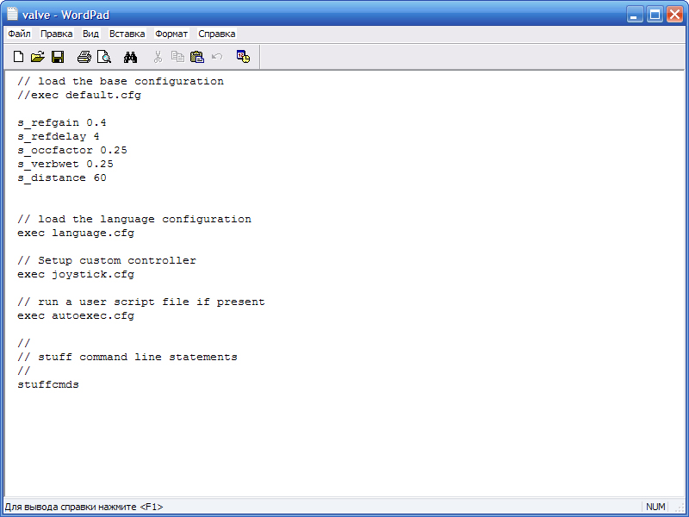Open Print Preview from the toolbar
This screenshot has width=689, height=517.
point(103,57)
